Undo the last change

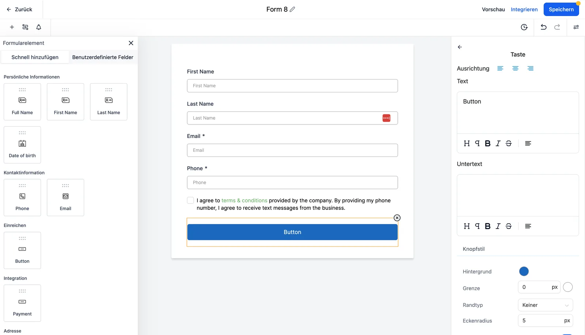pyautogui.click(x=544, y=27)
